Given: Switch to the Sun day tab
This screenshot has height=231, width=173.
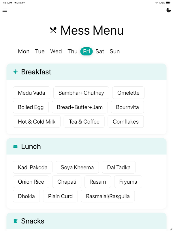Looking at the screenshot, I should [115, 51].
